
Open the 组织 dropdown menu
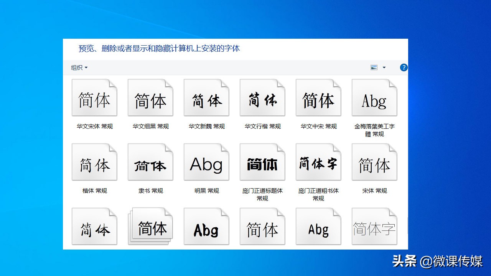click(79, 67)
